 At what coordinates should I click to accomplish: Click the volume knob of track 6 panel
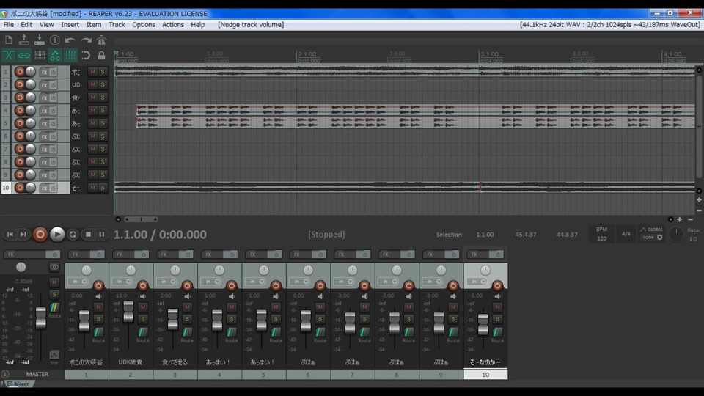(30, 136)
